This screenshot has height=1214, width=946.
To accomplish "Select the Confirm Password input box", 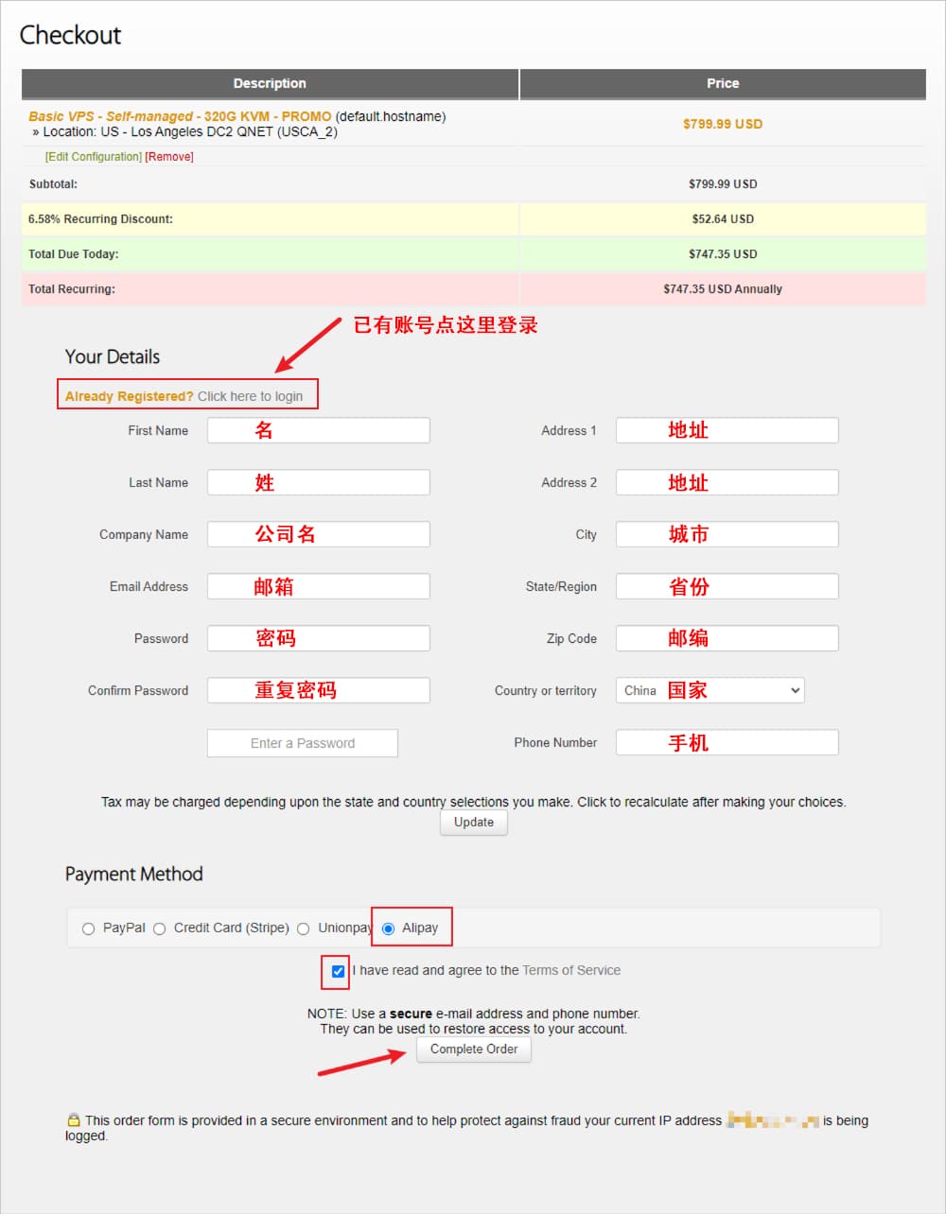I will [318, 690].
